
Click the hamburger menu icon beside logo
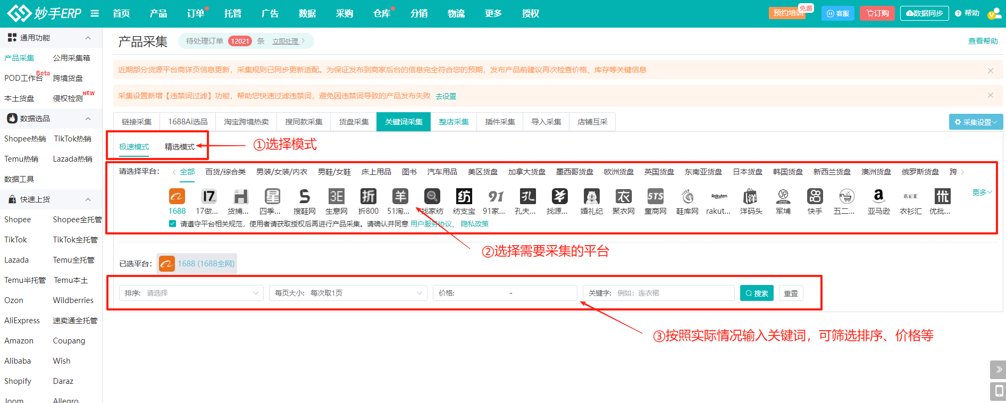tap(95, 13)
